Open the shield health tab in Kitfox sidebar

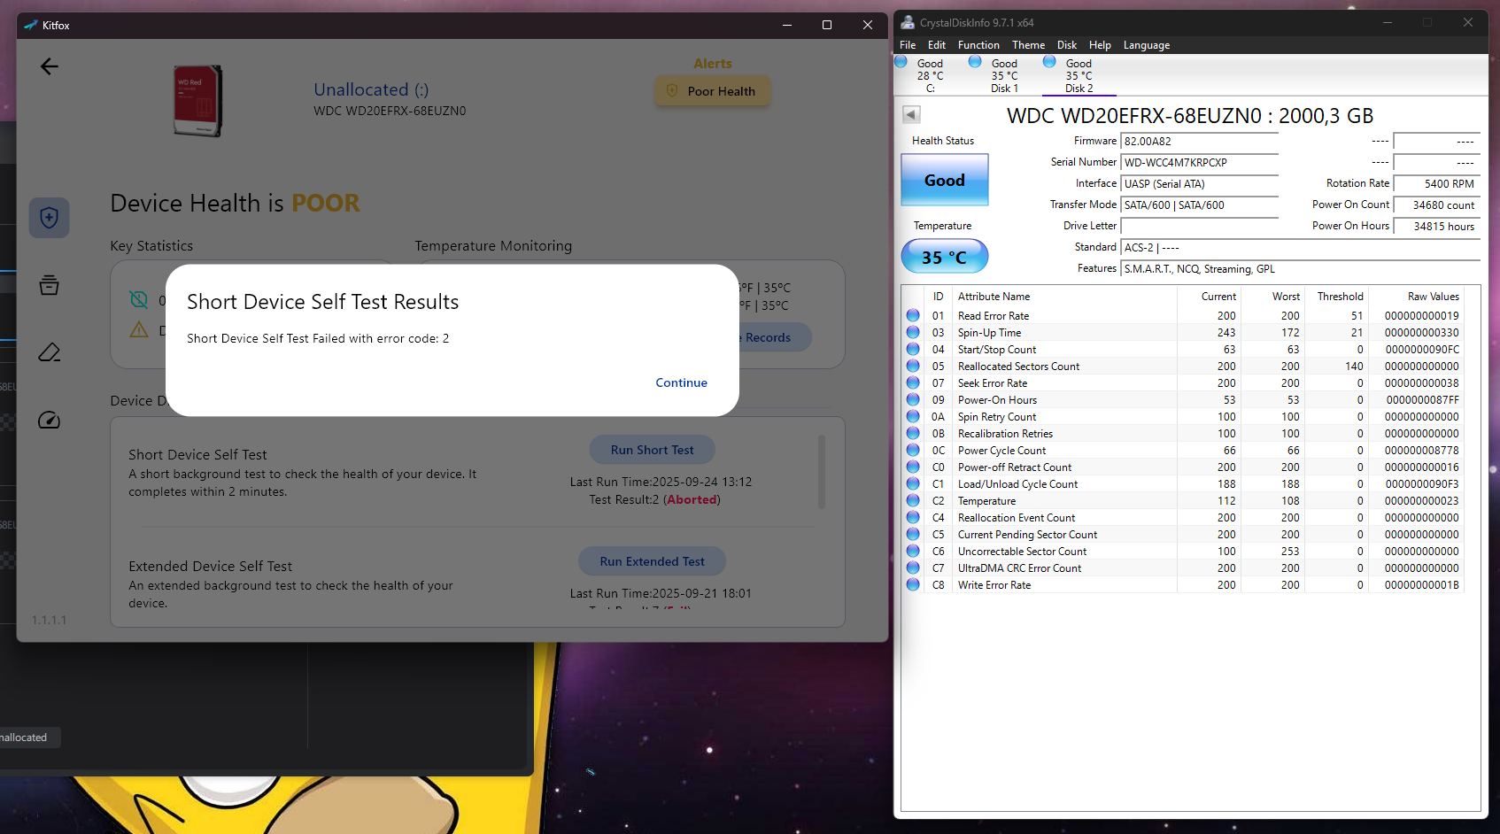click(50, 218)
